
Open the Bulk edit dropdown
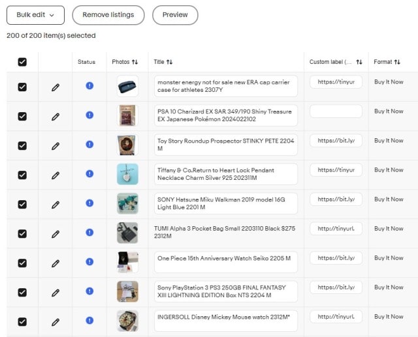[35, 15]
